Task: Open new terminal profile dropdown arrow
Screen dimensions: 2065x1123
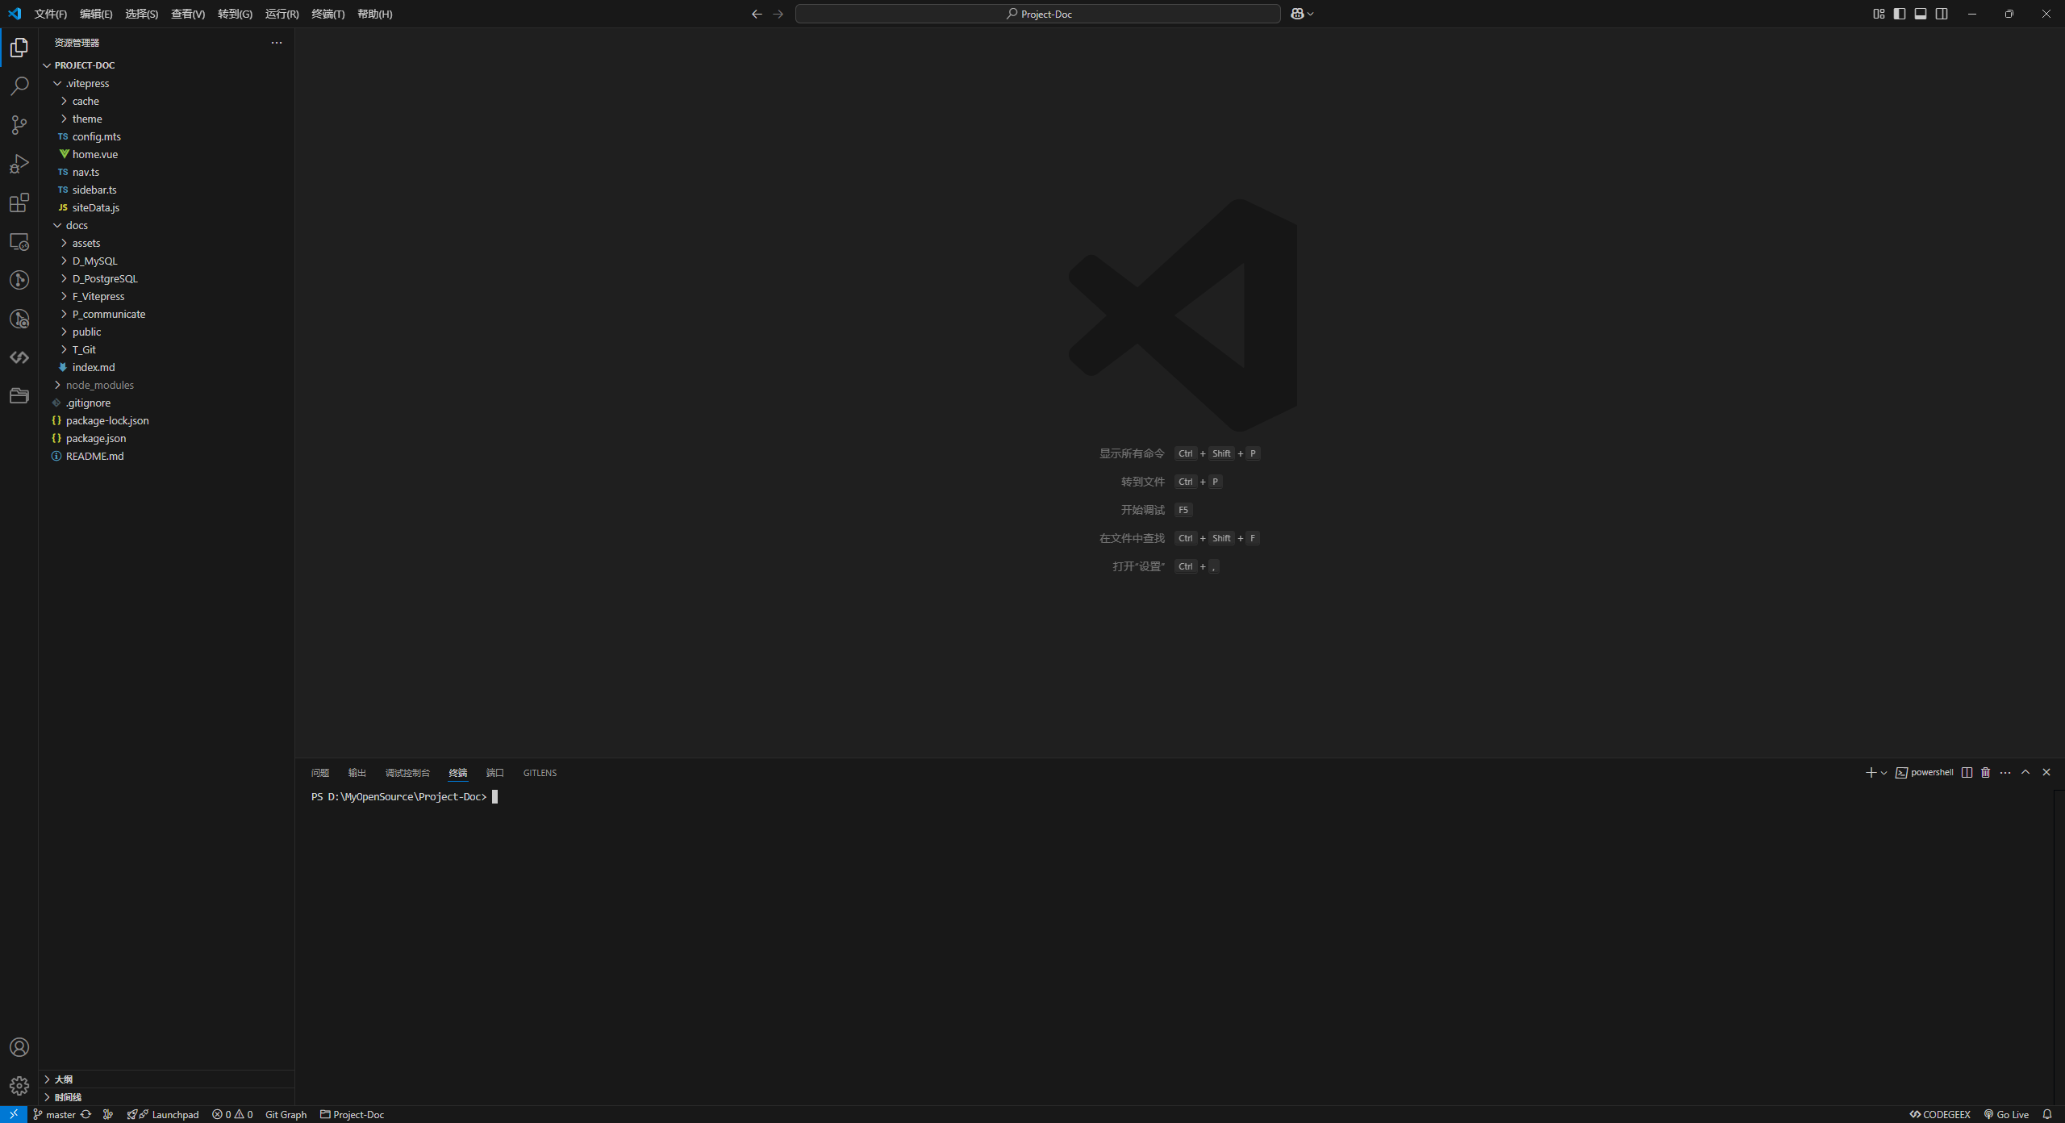Action: point(1884,773)
